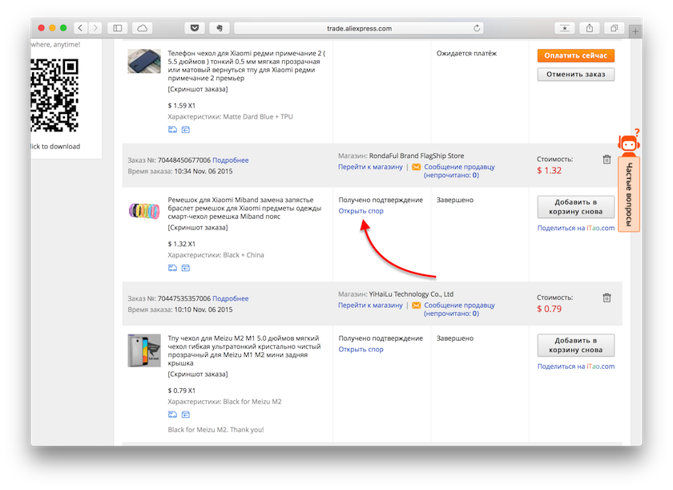Go back with Safari's back arrow
Viewport: 673px width, 490px height.
(x=80, y=28)
